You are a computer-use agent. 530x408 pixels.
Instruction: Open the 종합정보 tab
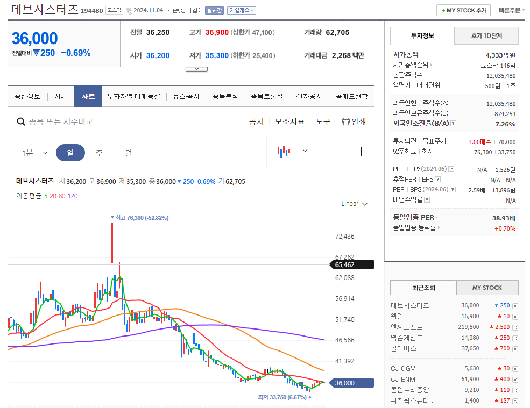[x=27, y=97]
